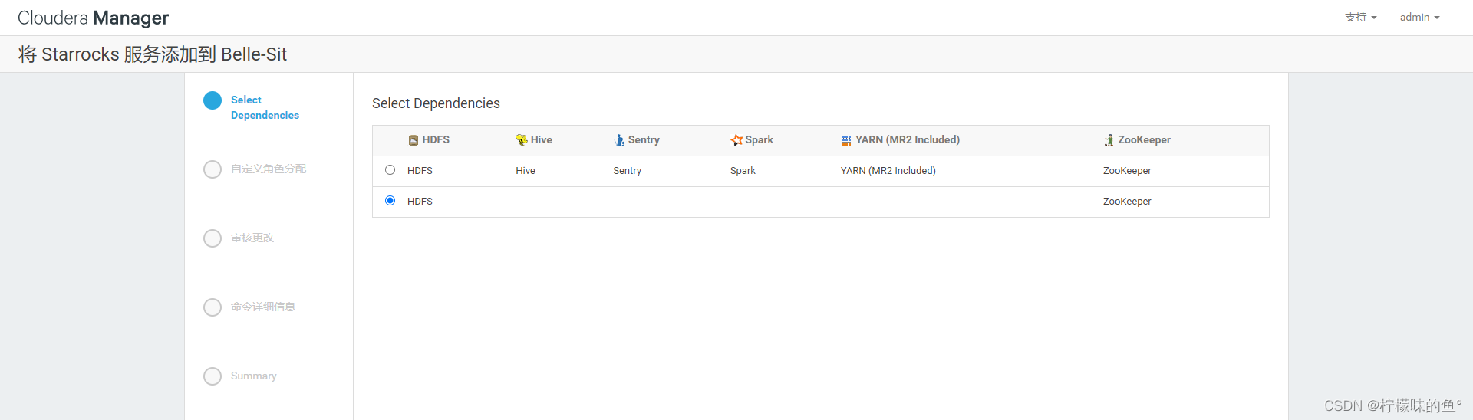This screenshot has width=1473, height=420.
Task: Click the Select Dependencies step circle
Action: pos(213,100)
